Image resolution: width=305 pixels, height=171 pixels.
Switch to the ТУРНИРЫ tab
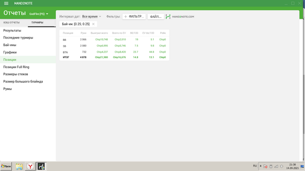coord(37,23)
